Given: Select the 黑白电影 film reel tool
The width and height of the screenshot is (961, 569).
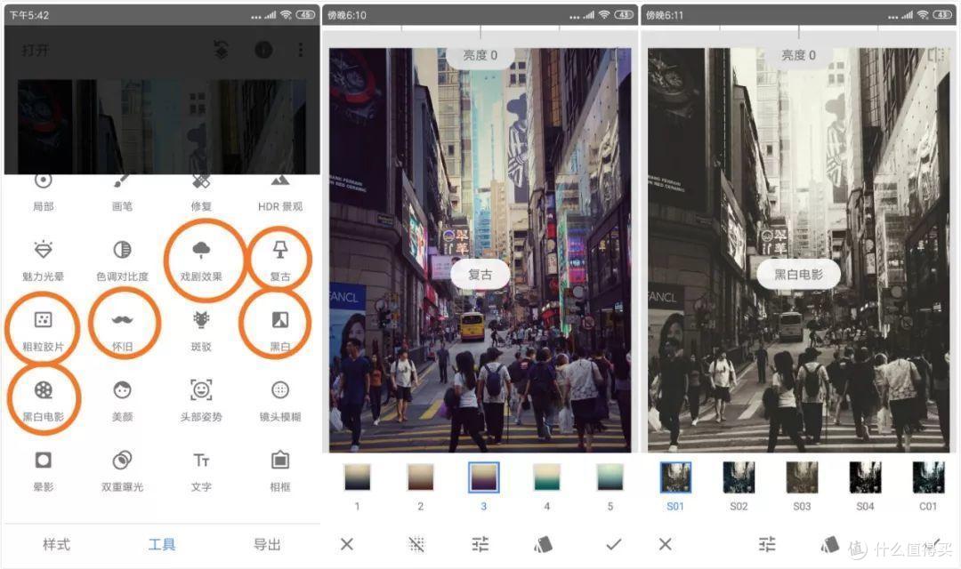Looking at the screenshot, I should click(x=43, y=391).
